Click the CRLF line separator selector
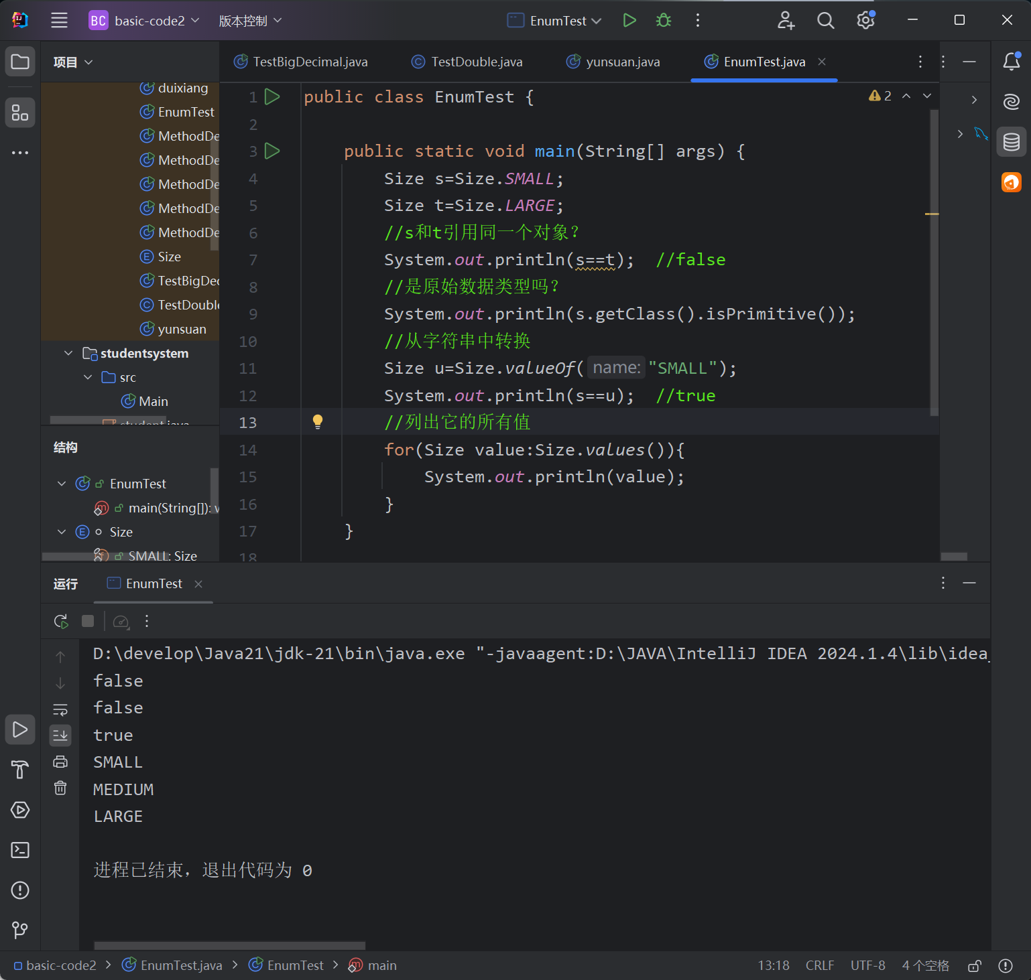 (x=819, y=965)
